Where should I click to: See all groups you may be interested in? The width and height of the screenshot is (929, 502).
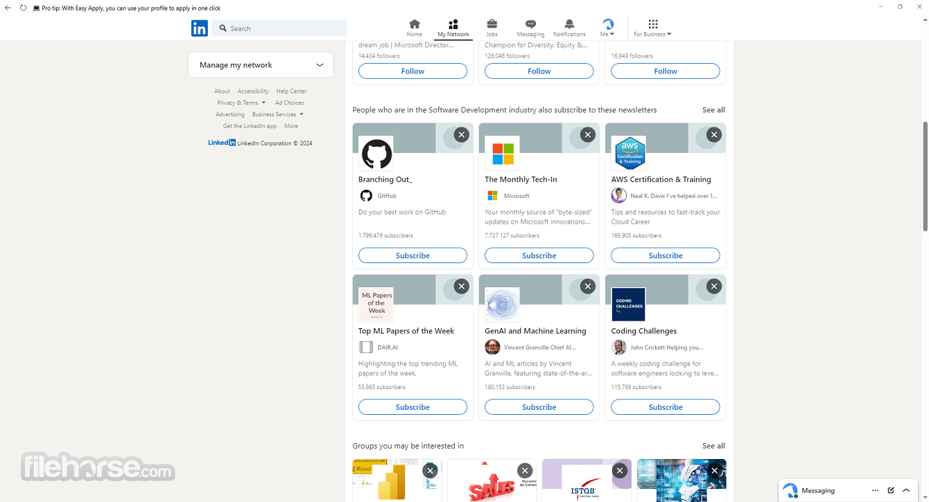point(713,446)
